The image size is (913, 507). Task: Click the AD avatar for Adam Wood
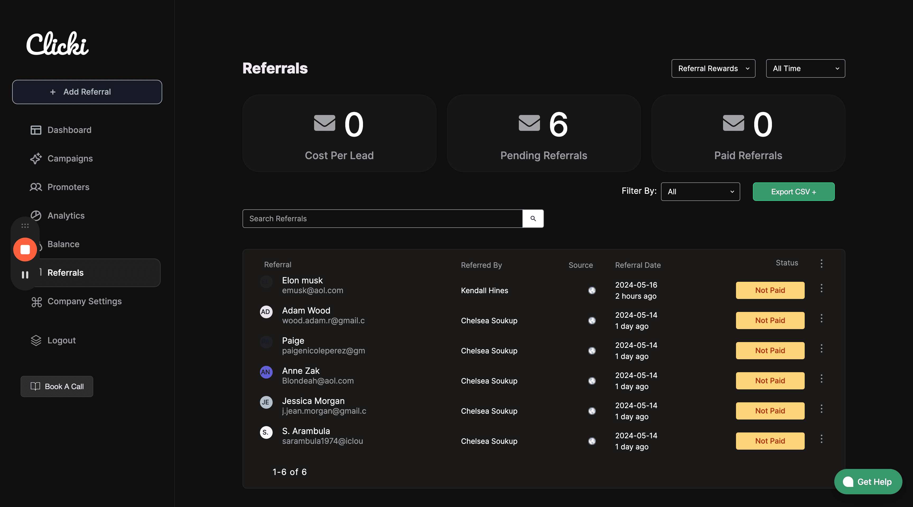266,312
